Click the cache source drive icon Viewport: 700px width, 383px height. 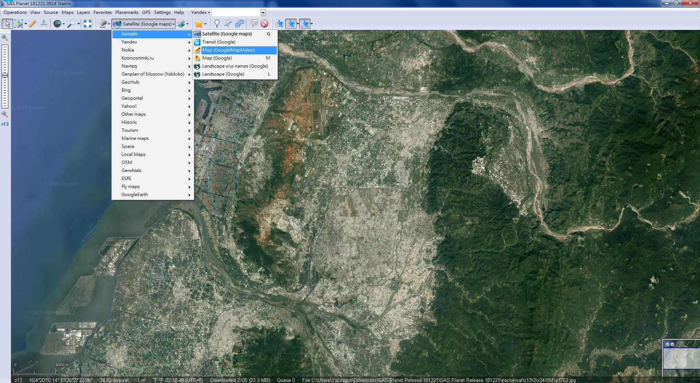[x=103, y=24]
